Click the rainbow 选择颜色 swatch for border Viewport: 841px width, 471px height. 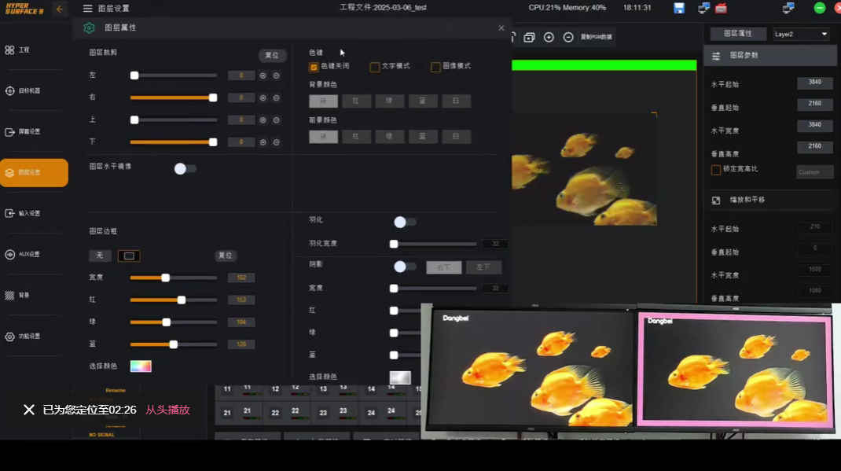pos(141,366)
